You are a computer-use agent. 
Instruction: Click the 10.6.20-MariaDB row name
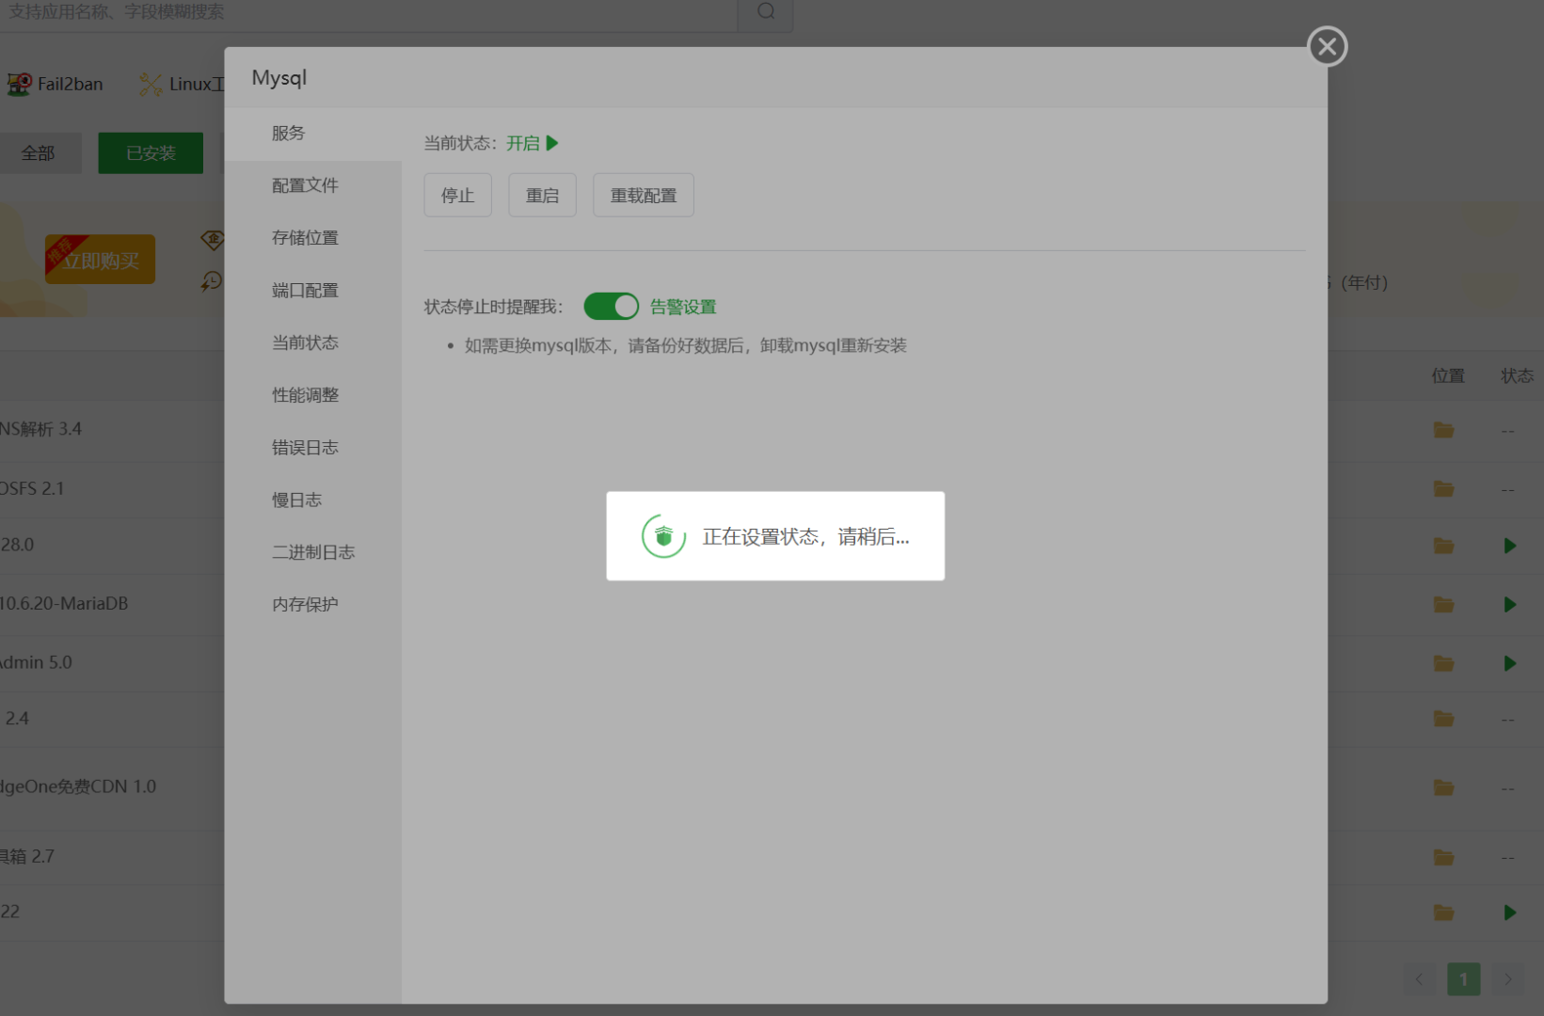64,604
